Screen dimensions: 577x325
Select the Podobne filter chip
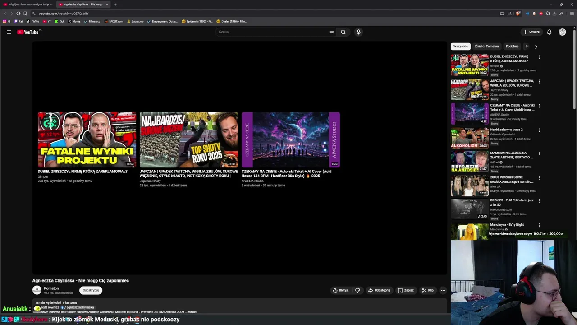(x=512, y=46)
